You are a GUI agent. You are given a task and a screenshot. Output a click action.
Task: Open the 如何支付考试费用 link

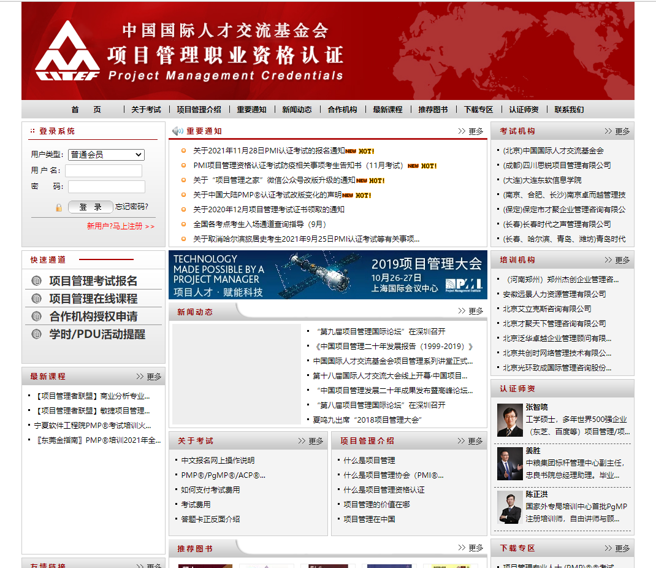210,489
